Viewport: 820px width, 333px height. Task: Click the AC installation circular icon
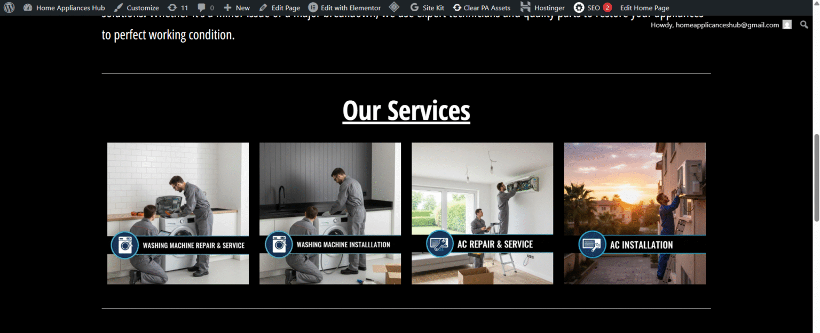pyautogui.click(x=592, y=245)
